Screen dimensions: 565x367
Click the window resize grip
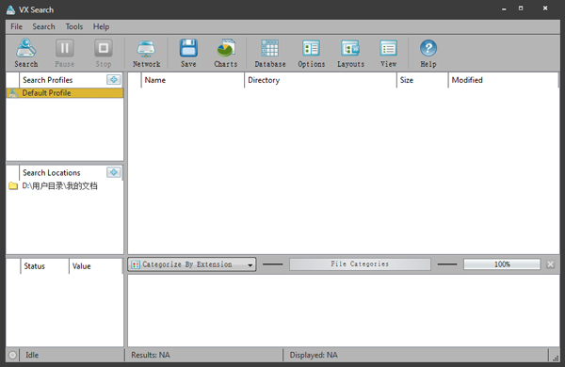click(x=556, y=358)
